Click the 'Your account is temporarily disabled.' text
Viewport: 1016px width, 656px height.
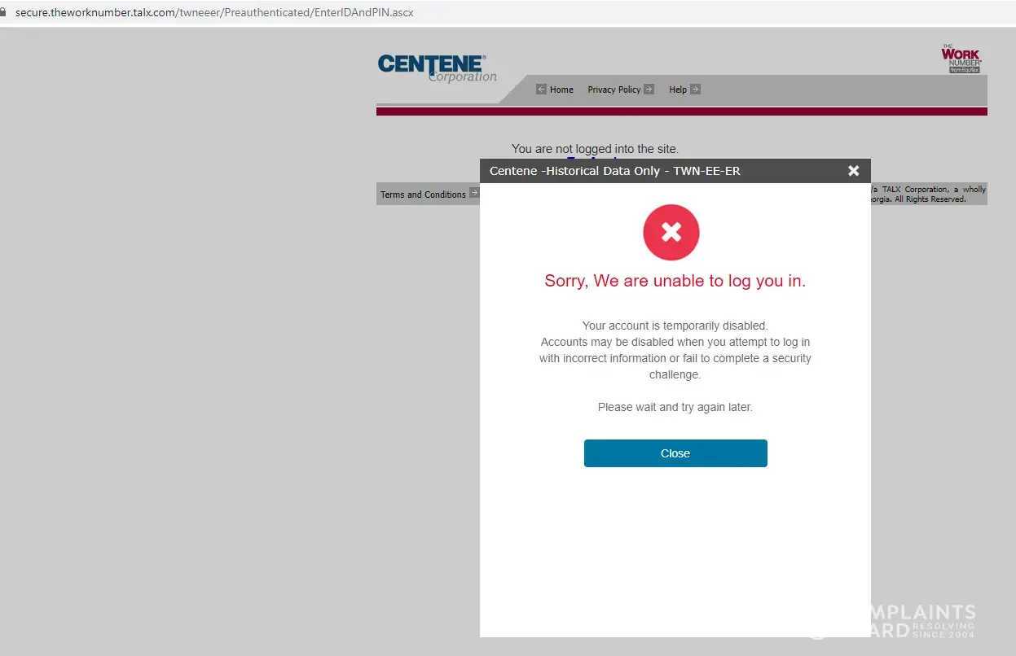[x=675, y=326]
